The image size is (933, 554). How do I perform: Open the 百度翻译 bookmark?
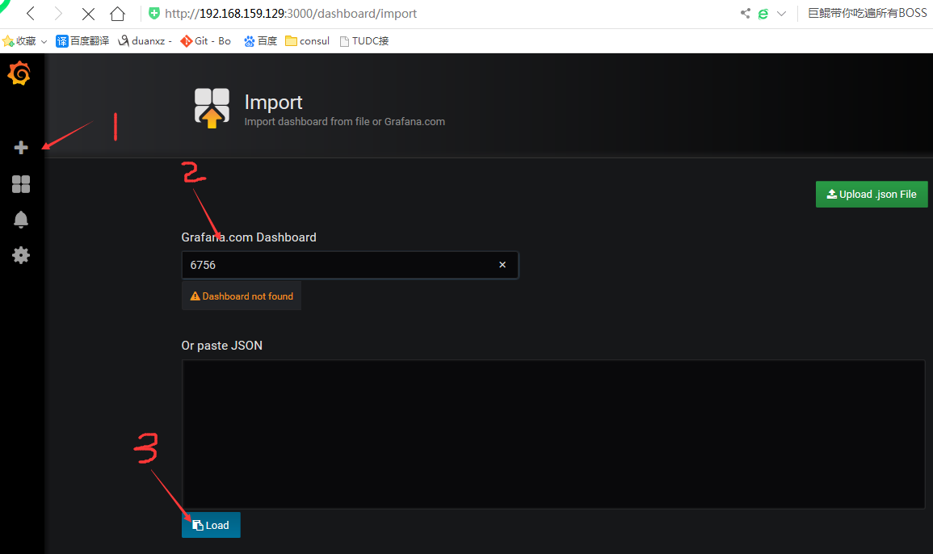point(82,41)
